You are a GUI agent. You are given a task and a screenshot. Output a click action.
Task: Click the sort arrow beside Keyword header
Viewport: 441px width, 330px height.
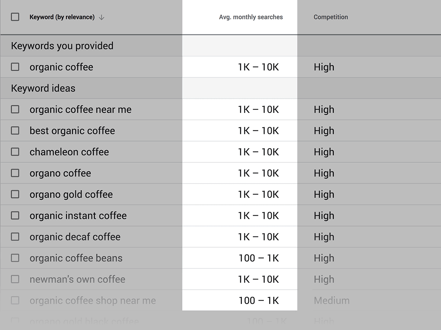pyautogui.click(x=102, y=17)
